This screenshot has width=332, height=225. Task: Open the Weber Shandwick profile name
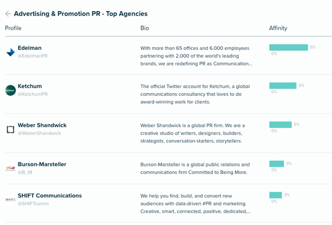[42, 125]
